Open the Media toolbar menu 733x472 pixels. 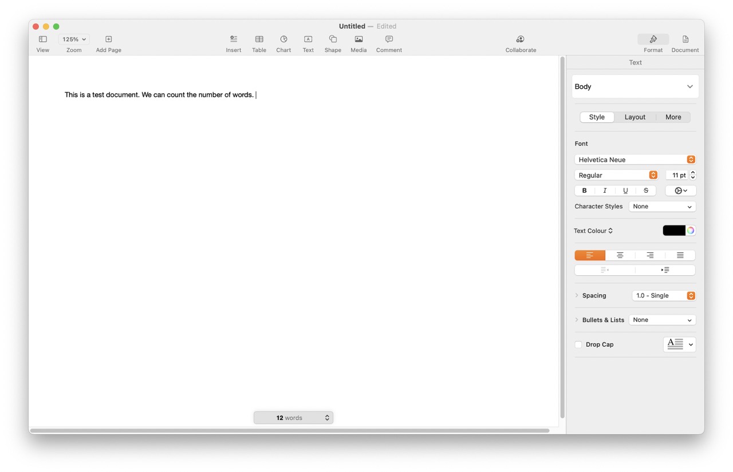click(358, 43)
